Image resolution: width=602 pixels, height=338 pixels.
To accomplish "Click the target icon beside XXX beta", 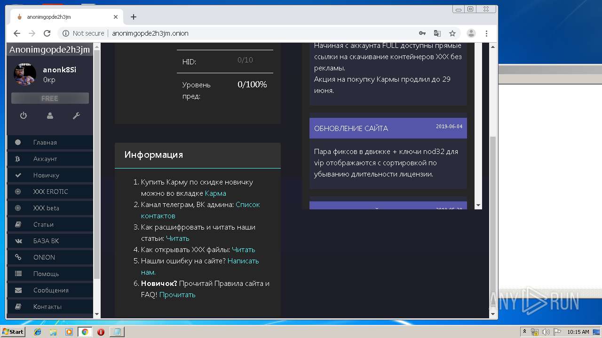I will point(18,208).
